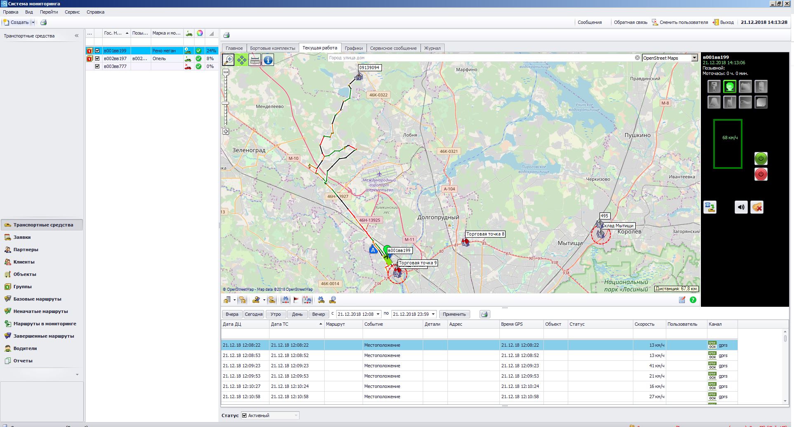Toggle checkbox for vehicle в001вв199

(97, 51)
